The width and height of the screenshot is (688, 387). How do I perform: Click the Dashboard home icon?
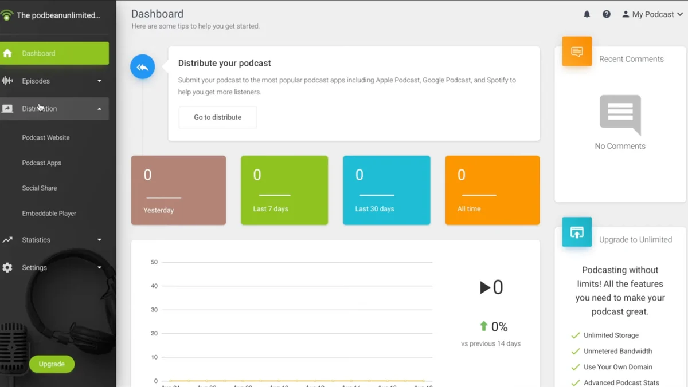click(7, 53)
